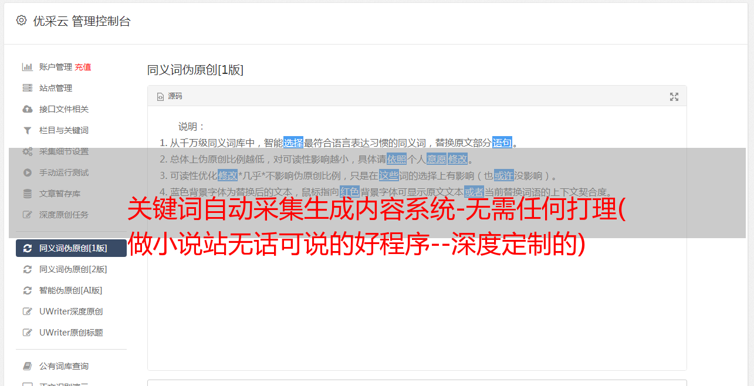The image size is (754, 386).
Task: Click the refresh icon next to 智能伪原创[AI版]
Action: (x=27, y=290)
